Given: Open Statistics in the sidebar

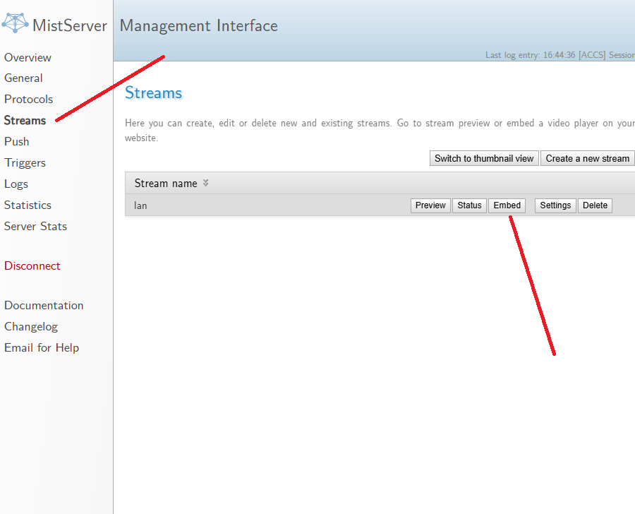Looking at the screenshot, I should point(28,205).
